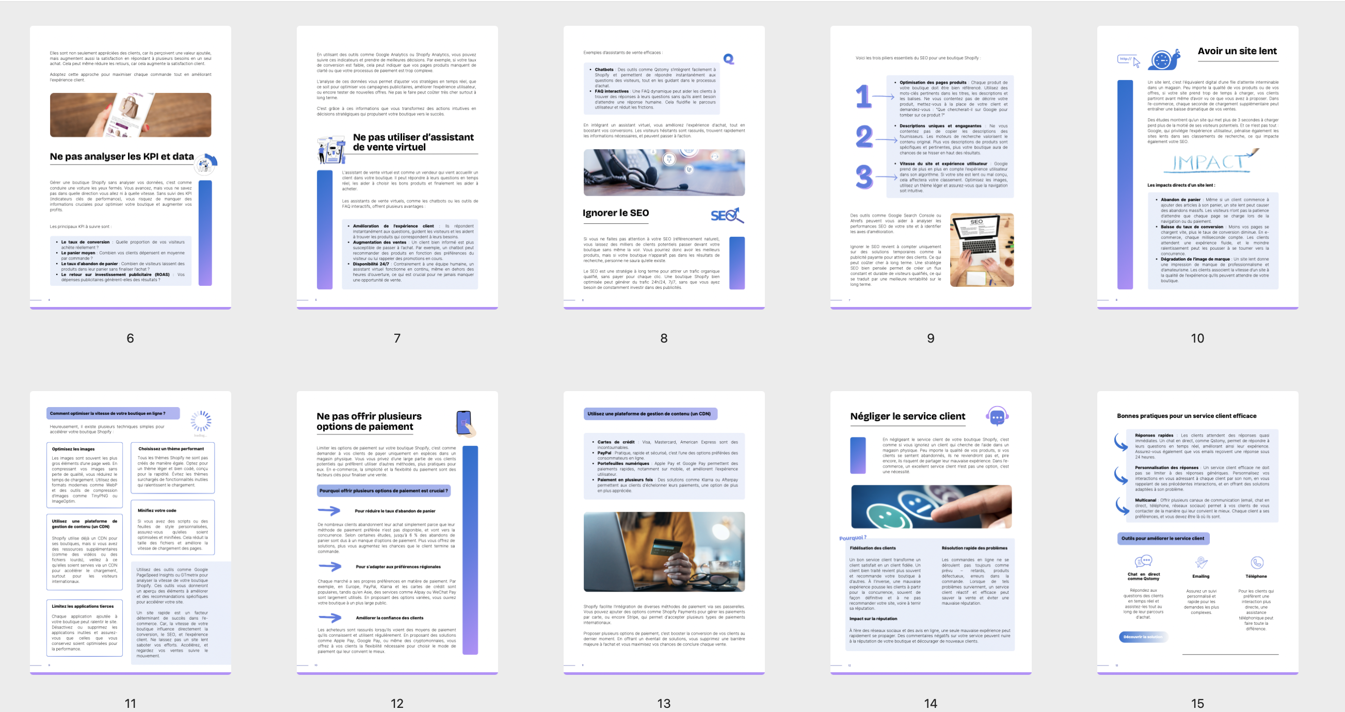Click the page number label 8
Screen dimensions: 1345x712
(x=664, y=338)
